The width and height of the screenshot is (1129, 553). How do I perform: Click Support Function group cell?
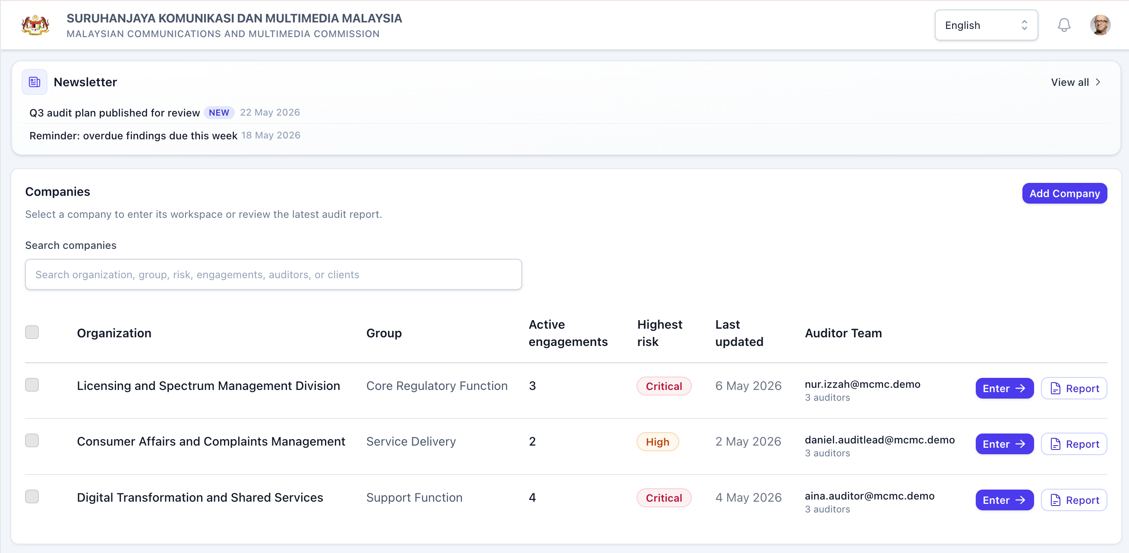(x=414, y=497)
